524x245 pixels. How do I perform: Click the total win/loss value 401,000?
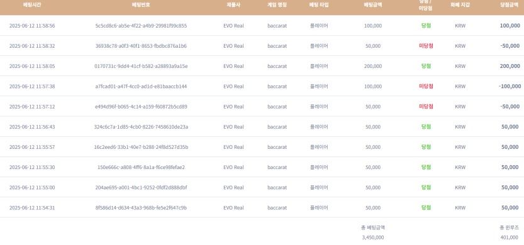(510, 237)
